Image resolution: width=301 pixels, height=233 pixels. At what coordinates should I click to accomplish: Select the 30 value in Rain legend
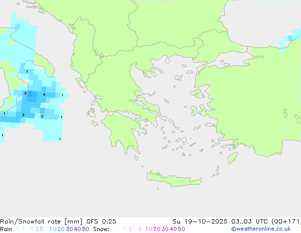(x=69, y=229)
